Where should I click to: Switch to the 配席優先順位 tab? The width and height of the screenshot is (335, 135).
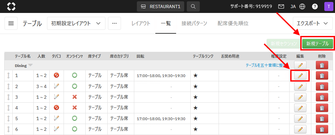coord(233,24)
